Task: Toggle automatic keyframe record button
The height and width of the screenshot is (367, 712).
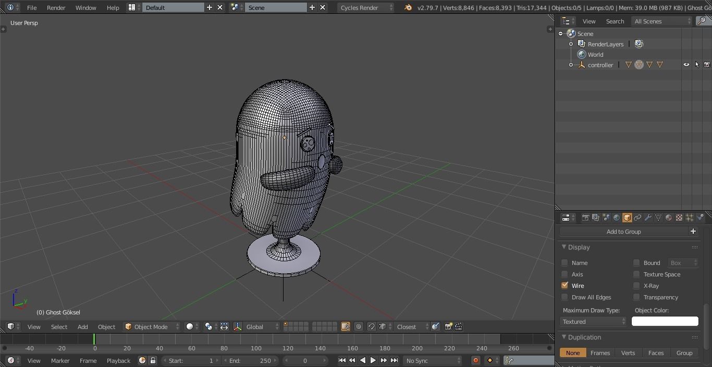Action: (x=475, y=360)
